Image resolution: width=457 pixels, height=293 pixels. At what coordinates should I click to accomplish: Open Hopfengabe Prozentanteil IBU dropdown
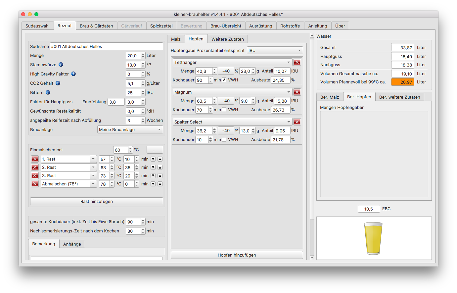(275, 50)
